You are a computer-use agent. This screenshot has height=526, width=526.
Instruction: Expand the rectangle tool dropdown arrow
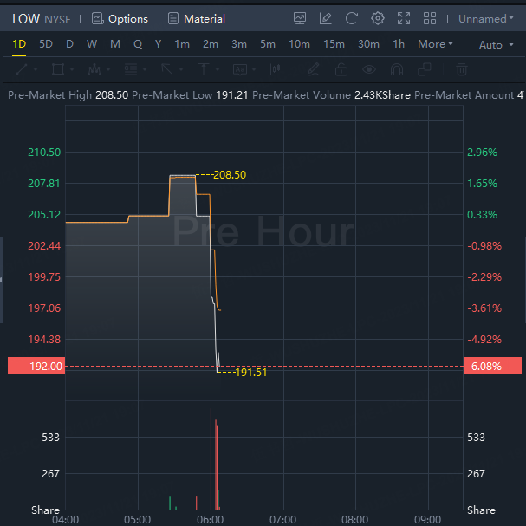(72, 70)
